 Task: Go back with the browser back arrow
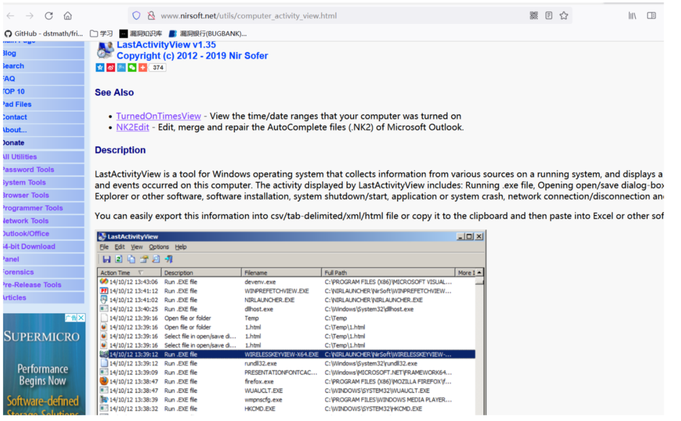[x=10, y=16]
